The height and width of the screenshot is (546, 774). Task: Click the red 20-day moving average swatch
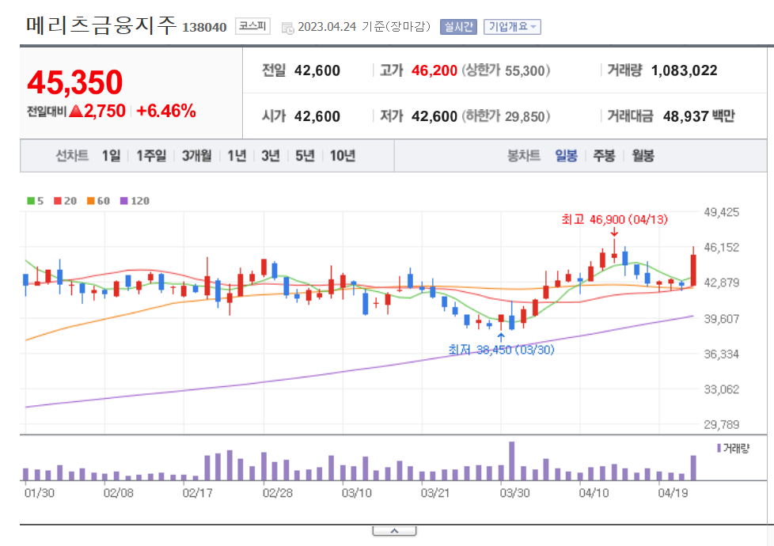point(58,201)
